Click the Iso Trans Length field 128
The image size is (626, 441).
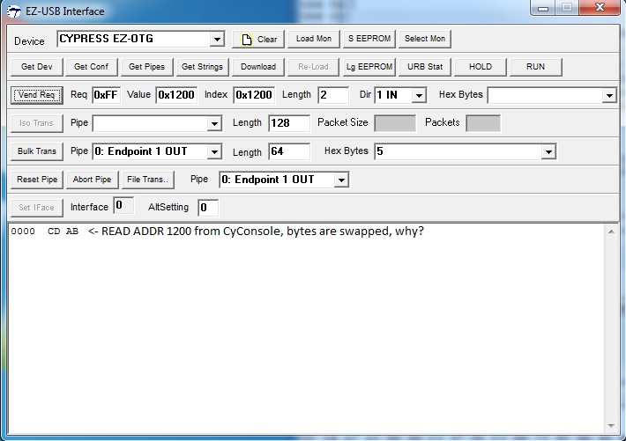click(289, 123)
